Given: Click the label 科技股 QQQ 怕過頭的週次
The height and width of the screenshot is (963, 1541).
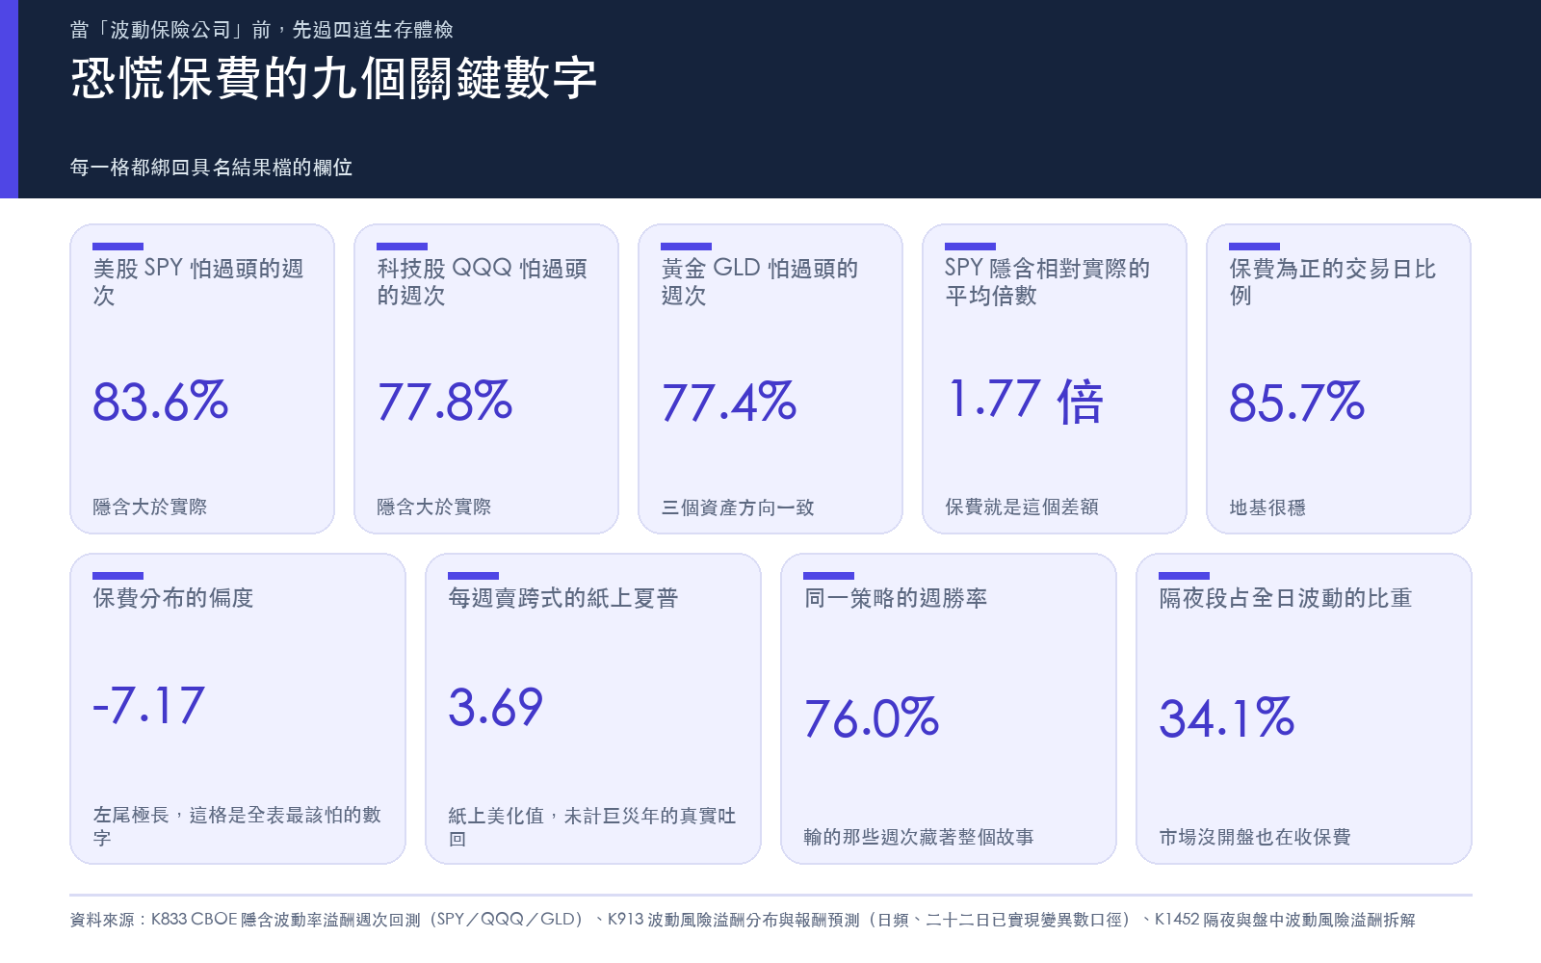Looking at the screenshot, I should (x=483, y=281).
